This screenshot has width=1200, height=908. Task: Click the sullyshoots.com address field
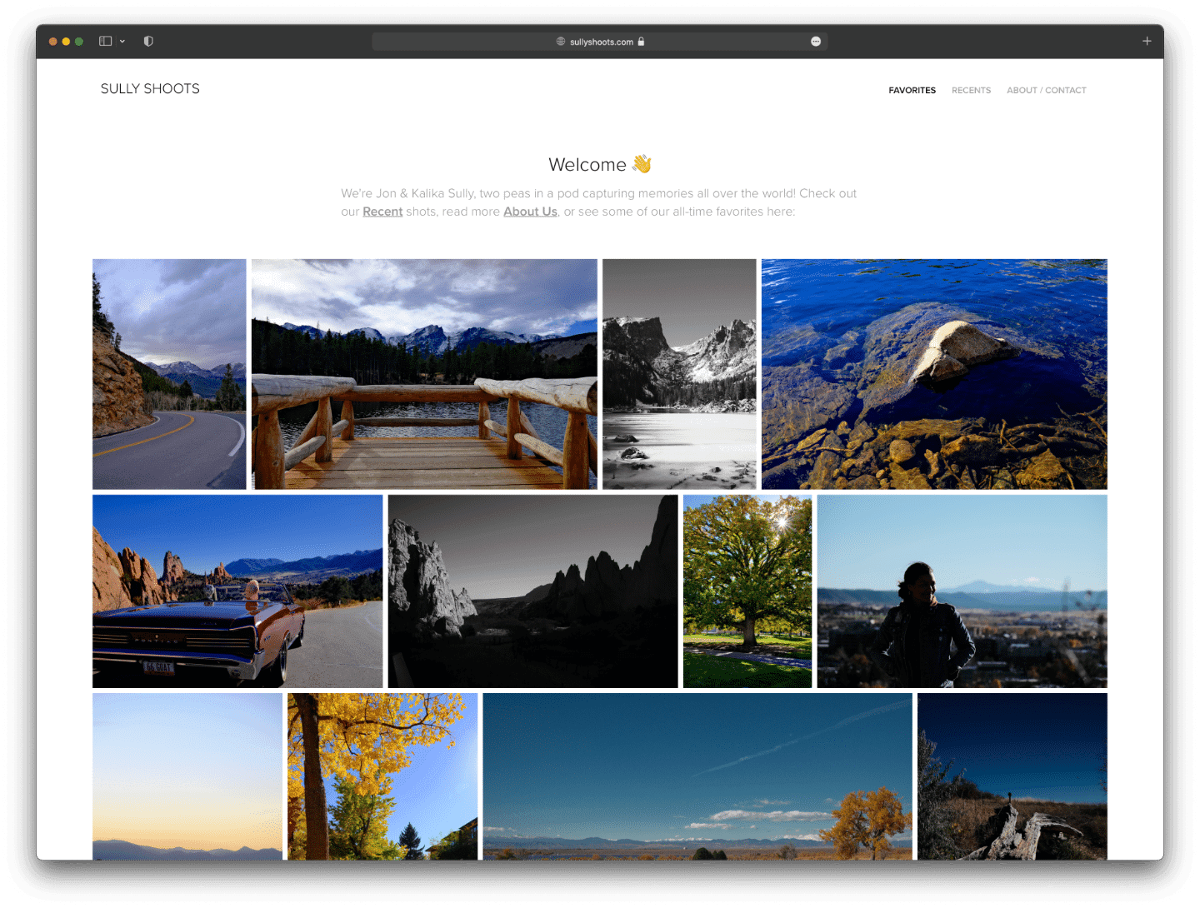601,42
